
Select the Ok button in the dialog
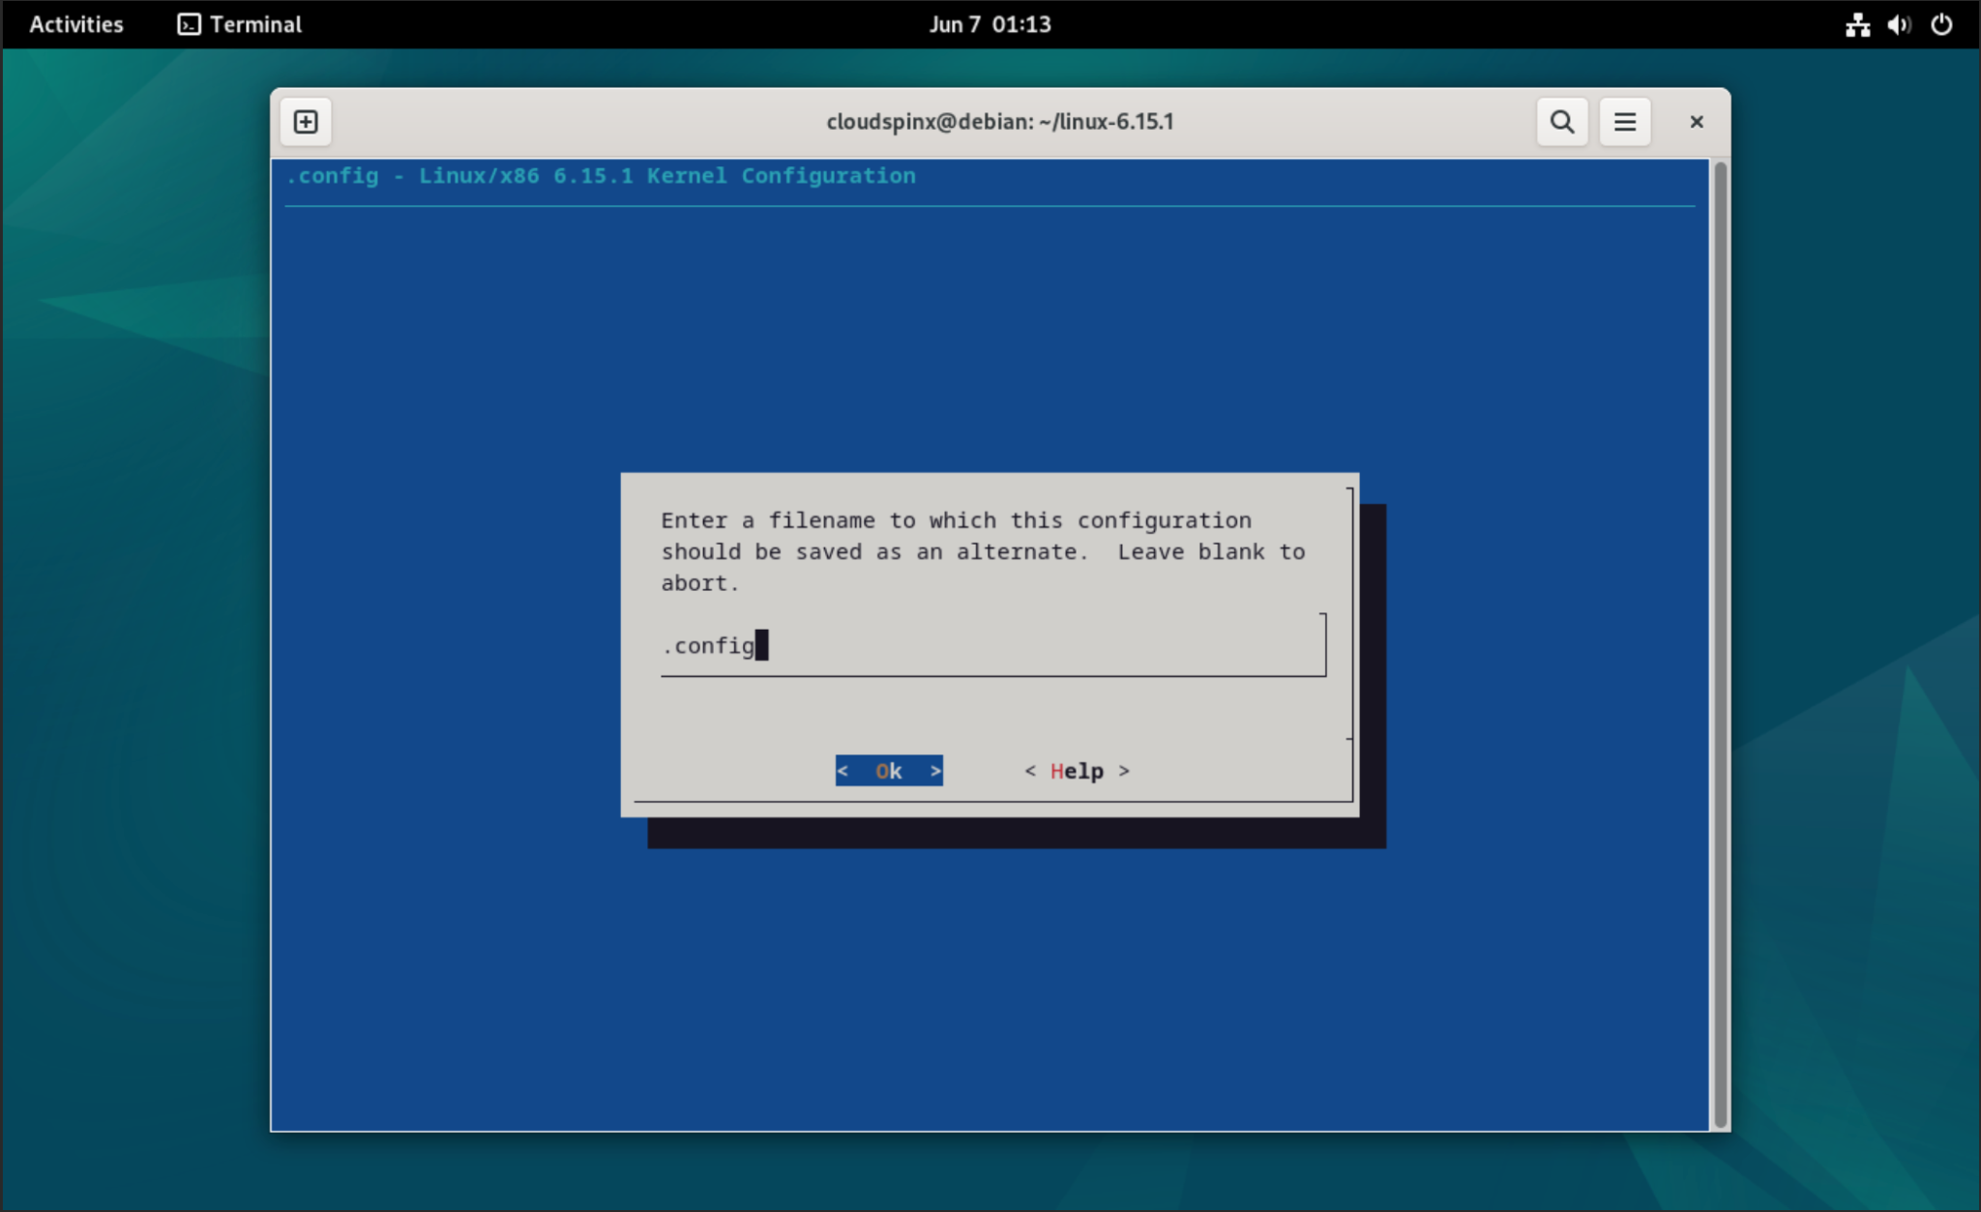click(888, 771)
